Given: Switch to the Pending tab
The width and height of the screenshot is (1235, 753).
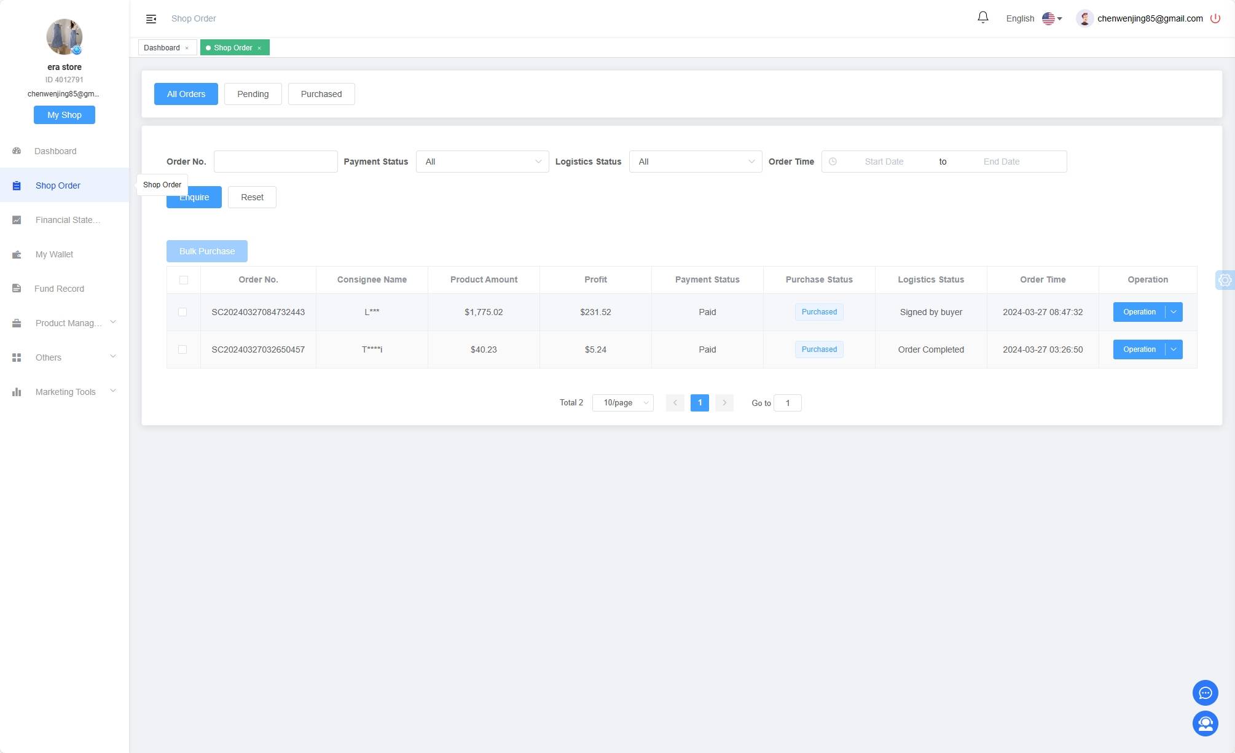Looking at the screenshot, I should [253, 93].
